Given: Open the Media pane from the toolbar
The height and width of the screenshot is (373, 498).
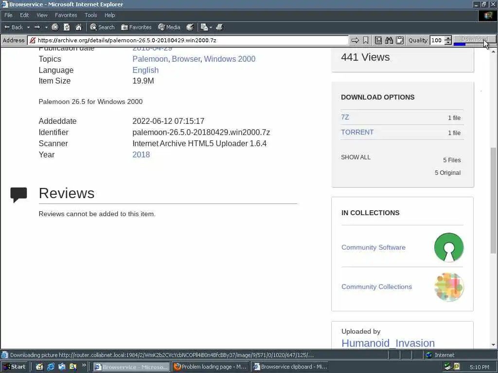Looking at the screenshot, I should click(x=169, y=27).
